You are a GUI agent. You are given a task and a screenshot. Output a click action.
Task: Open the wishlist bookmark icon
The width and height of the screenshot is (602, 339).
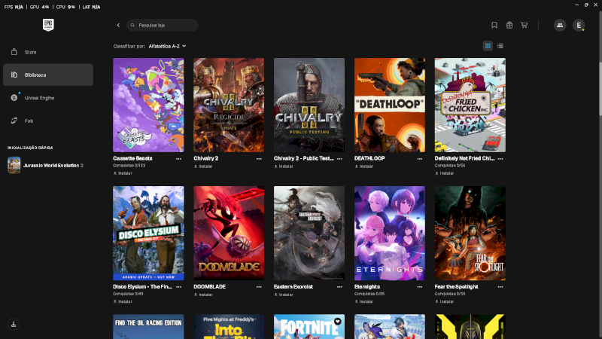point(494,25)
